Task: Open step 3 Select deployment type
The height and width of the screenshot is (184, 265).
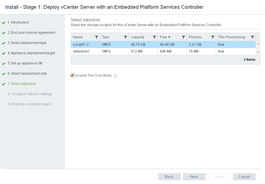Action: (28, 43)
